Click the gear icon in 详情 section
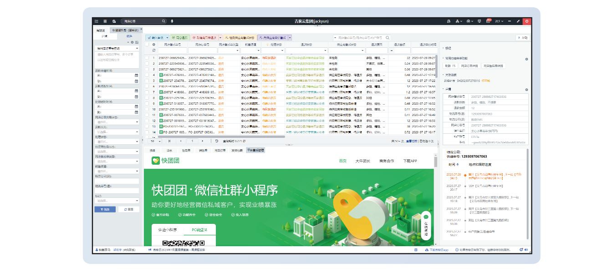 [526, 90]
